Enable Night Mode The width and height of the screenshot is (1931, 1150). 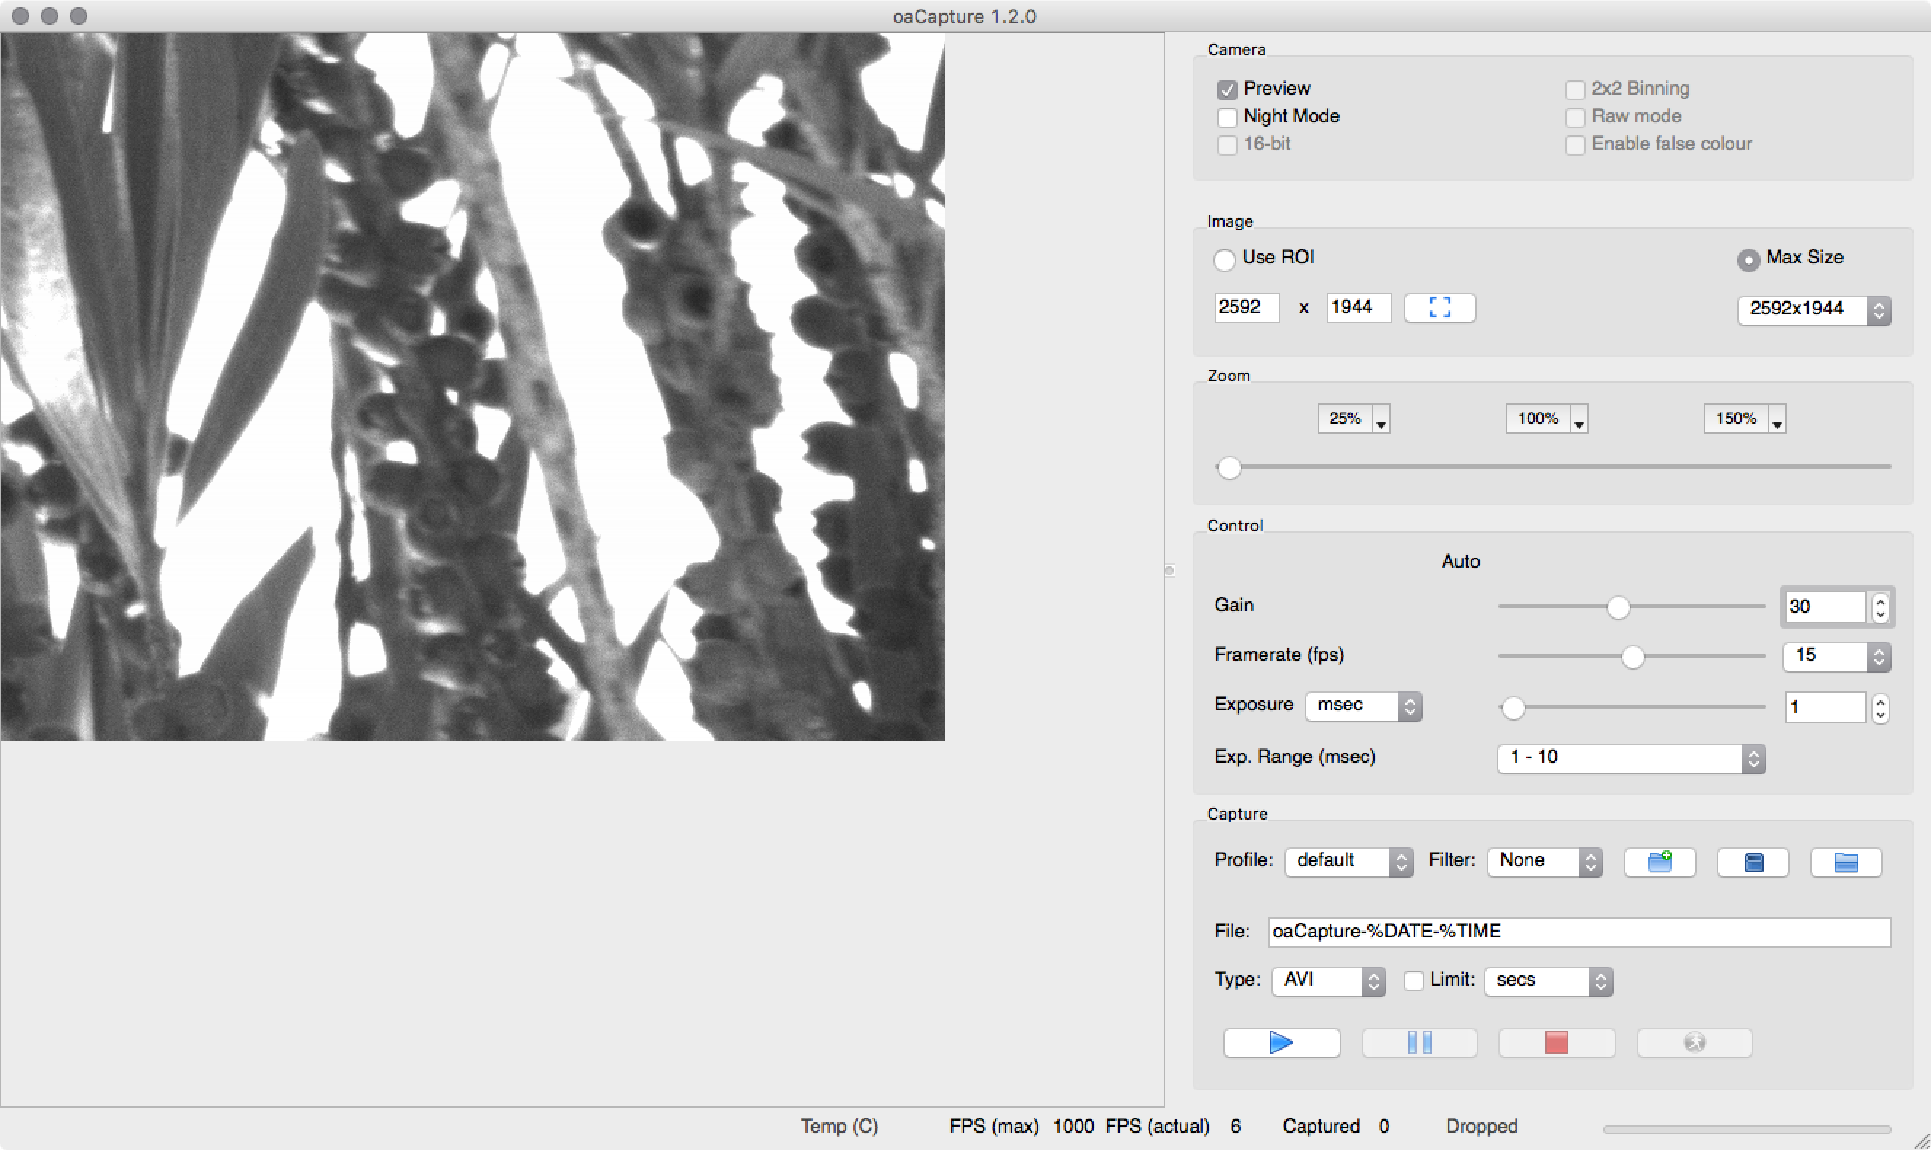click(x=1227, y=117)
